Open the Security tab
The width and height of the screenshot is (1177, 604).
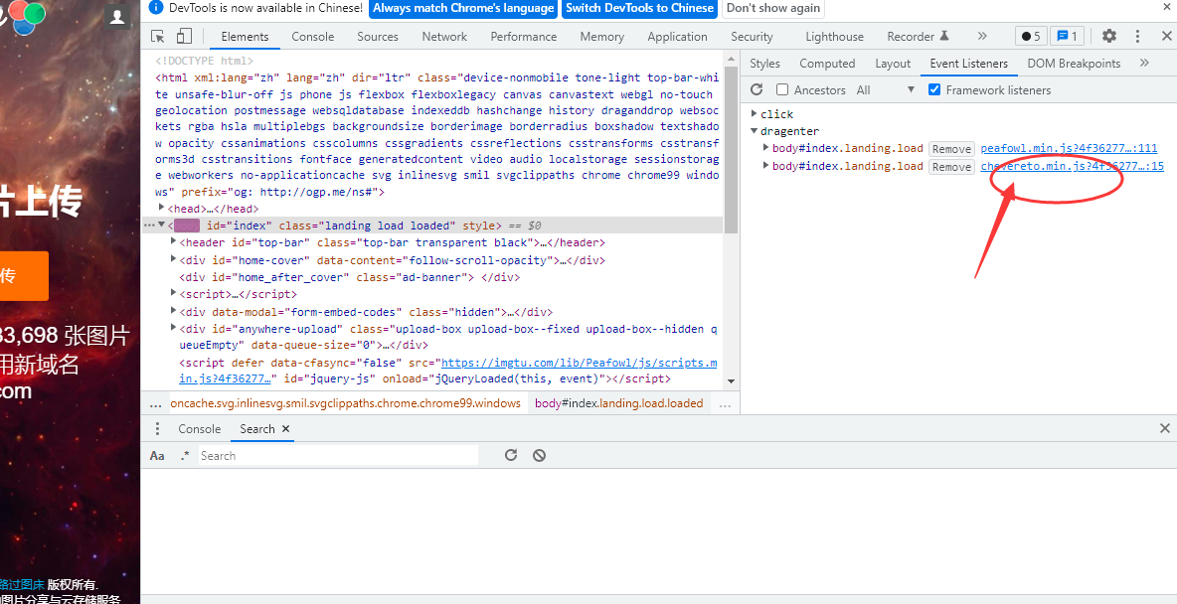pos(752,36)
